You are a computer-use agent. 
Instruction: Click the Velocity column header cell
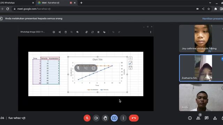(44, 58)
